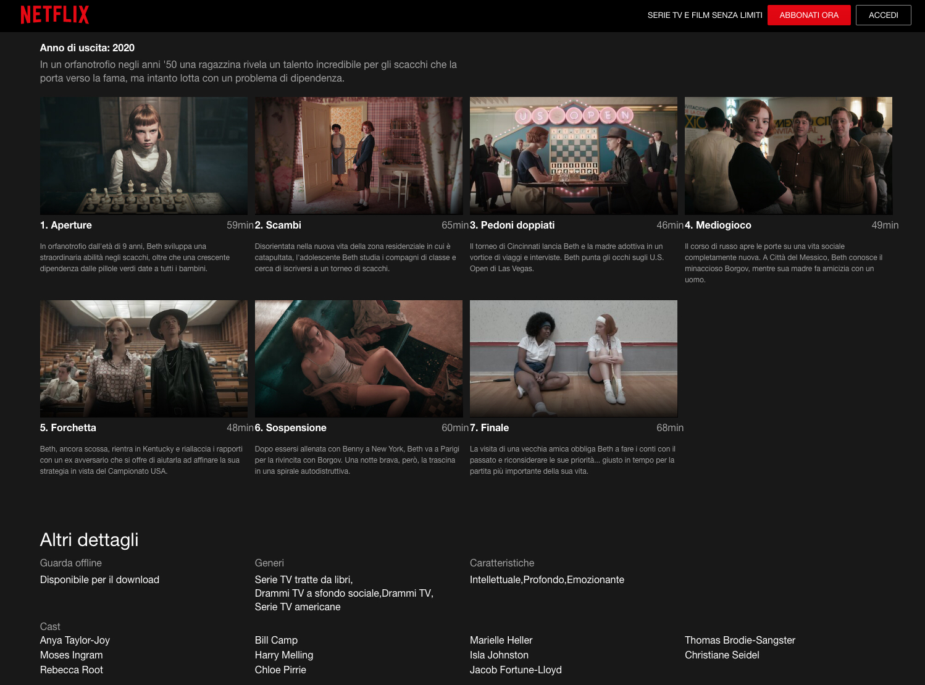
Task: Click the '59min' duration of Aperture
Action: click(240, 225)
